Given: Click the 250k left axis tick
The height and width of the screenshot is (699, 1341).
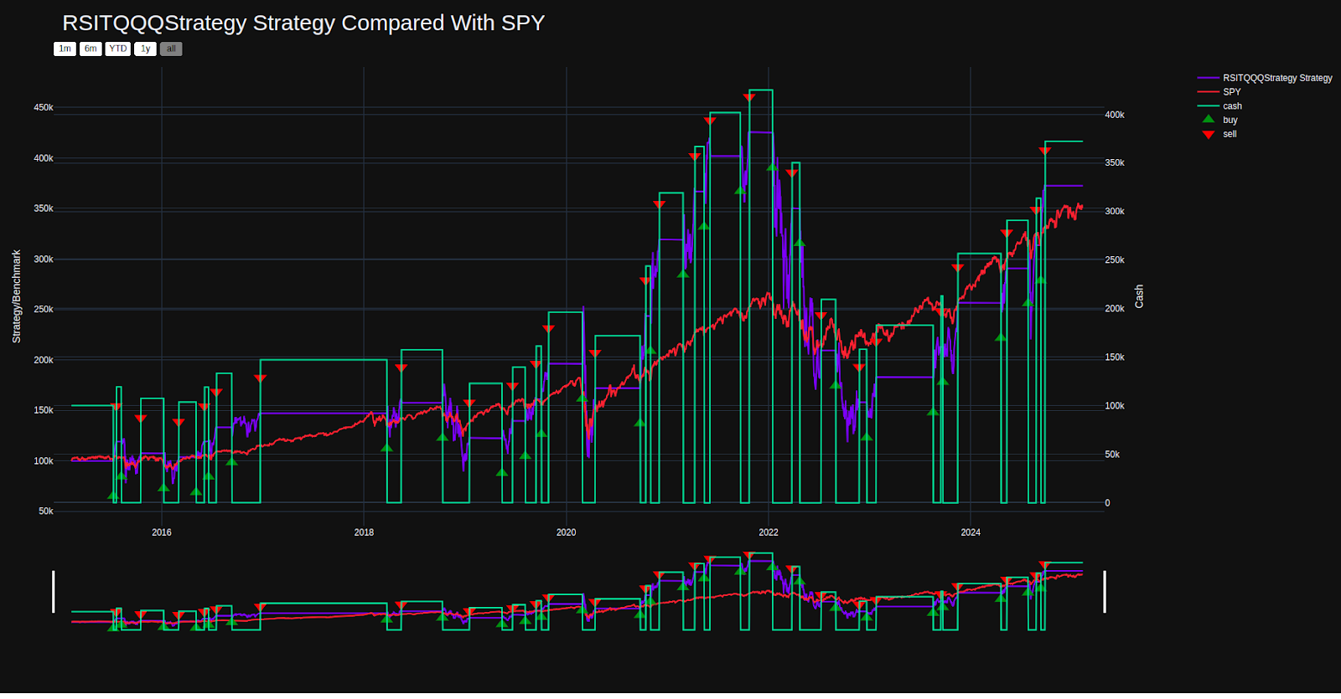Looking at the screenshot, I should (44, 310).
